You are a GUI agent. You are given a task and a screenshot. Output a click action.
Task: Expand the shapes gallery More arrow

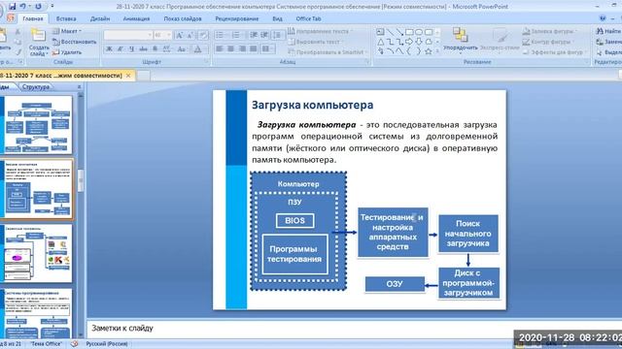pos(437,51)
